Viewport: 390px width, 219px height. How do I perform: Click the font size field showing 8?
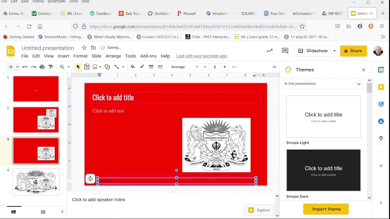tap(215, 67)
